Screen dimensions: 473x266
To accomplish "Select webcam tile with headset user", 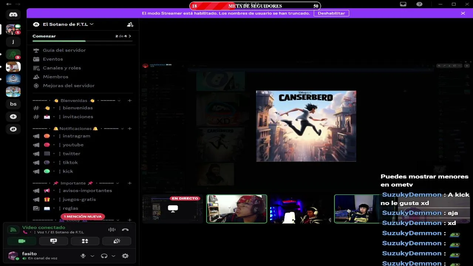I will tap(300, 209).
